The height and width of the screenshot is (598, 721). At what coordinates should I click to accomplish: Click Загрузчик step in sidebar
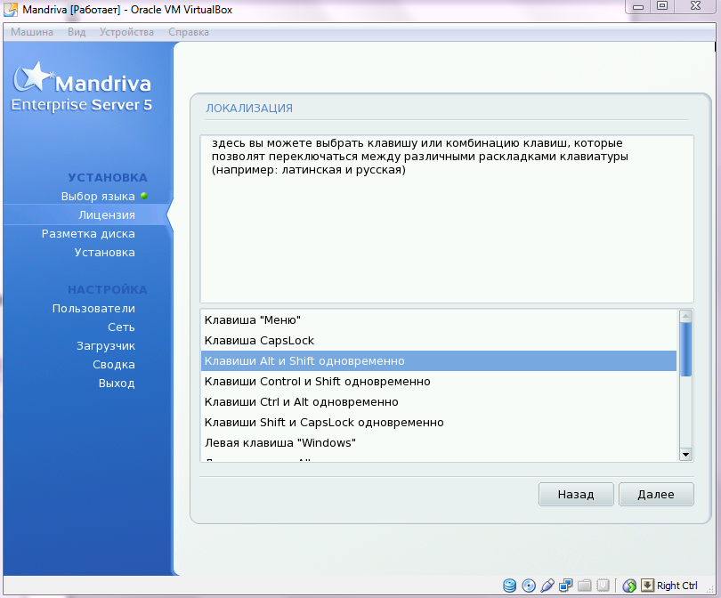coord(106,346)
